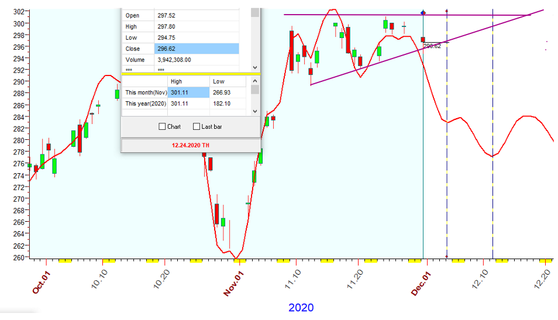This screenshot has width=558, height=320.
Task: Select the Open value 297.52
Action: (x=196, y=16)
